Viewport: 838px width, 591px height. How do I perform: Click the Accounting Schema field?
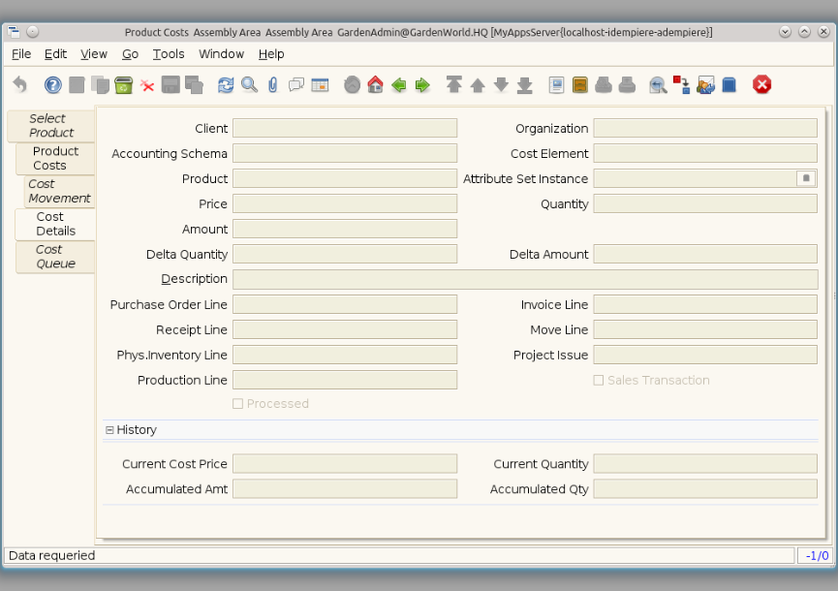tap(345, 153)
